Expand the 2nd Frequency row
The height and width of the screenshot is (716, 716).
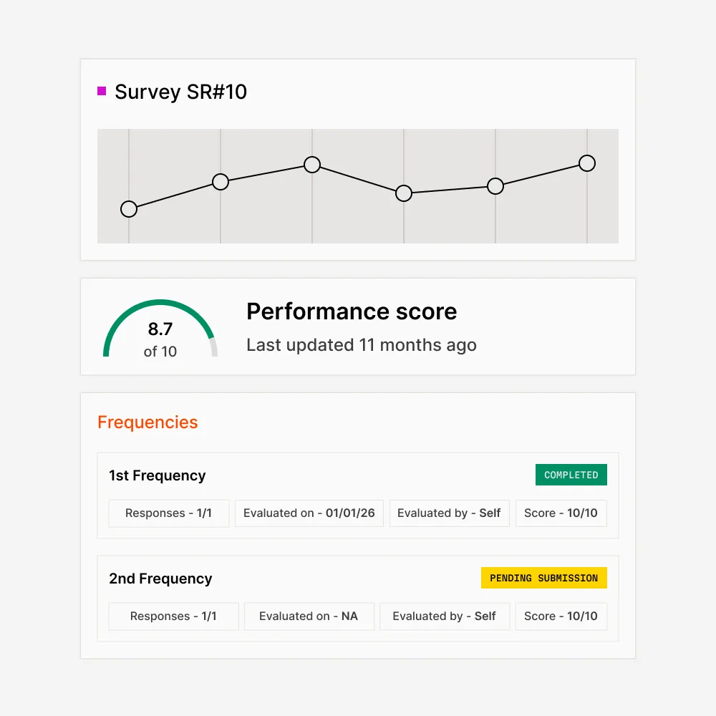[x=160, y=579]
